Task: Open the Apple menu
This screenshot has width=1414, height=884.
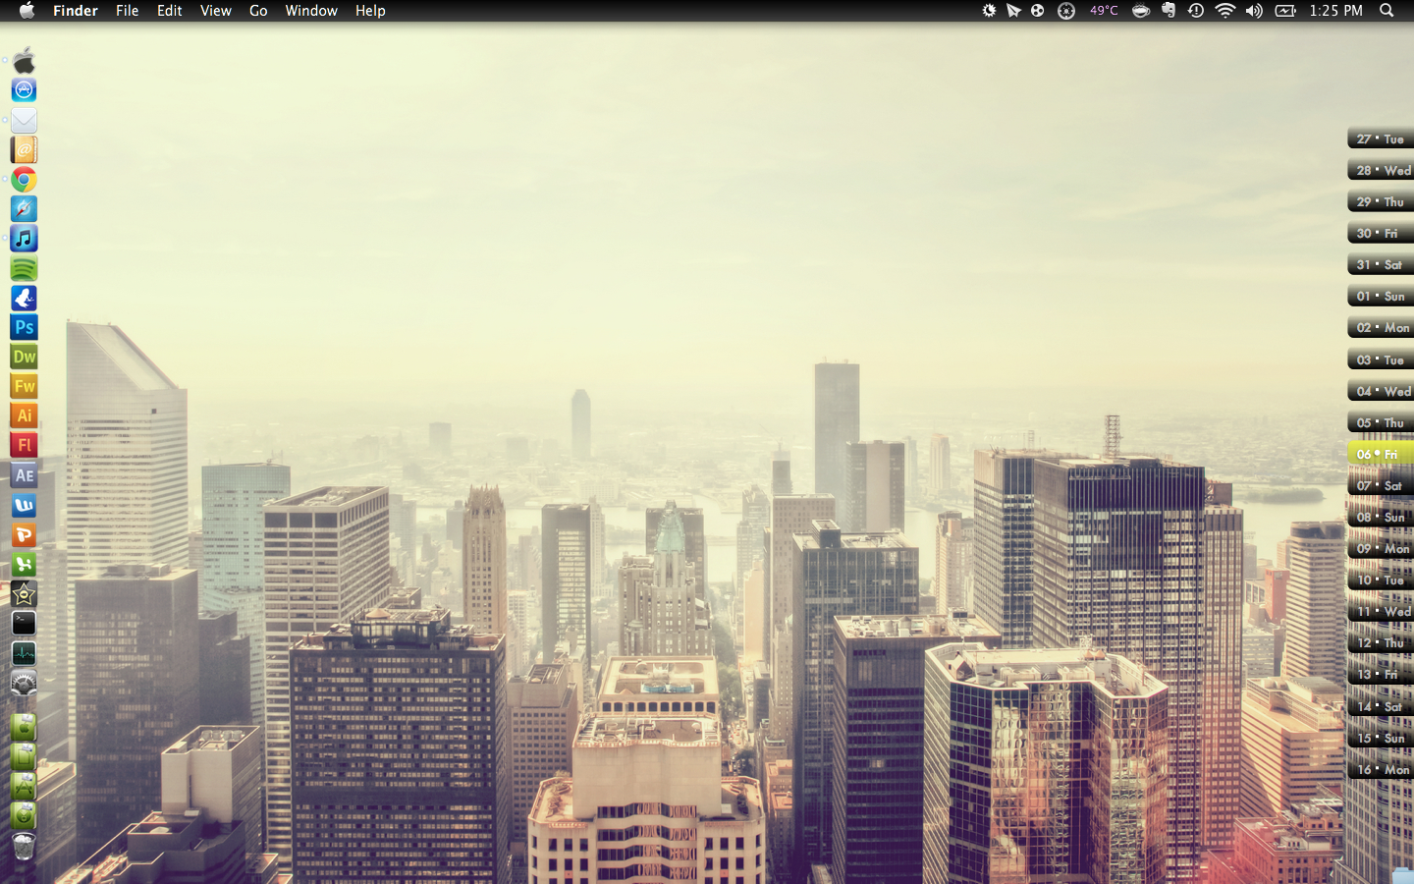Action: pos(27,11)
